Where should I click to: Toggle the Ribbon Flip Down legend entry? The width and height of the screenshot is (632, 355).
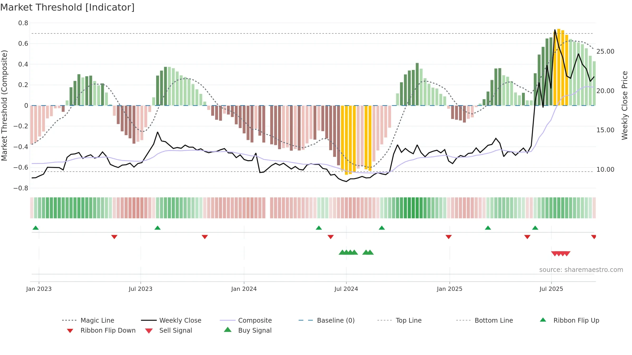[101, 330]
